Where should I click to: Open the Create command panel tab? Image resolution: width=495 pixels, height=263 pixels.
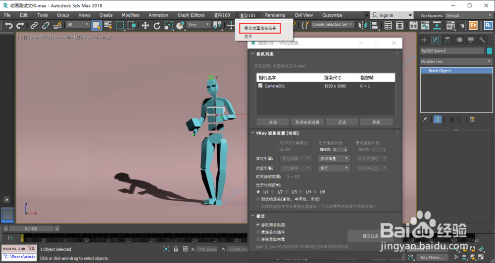[424, 40]
